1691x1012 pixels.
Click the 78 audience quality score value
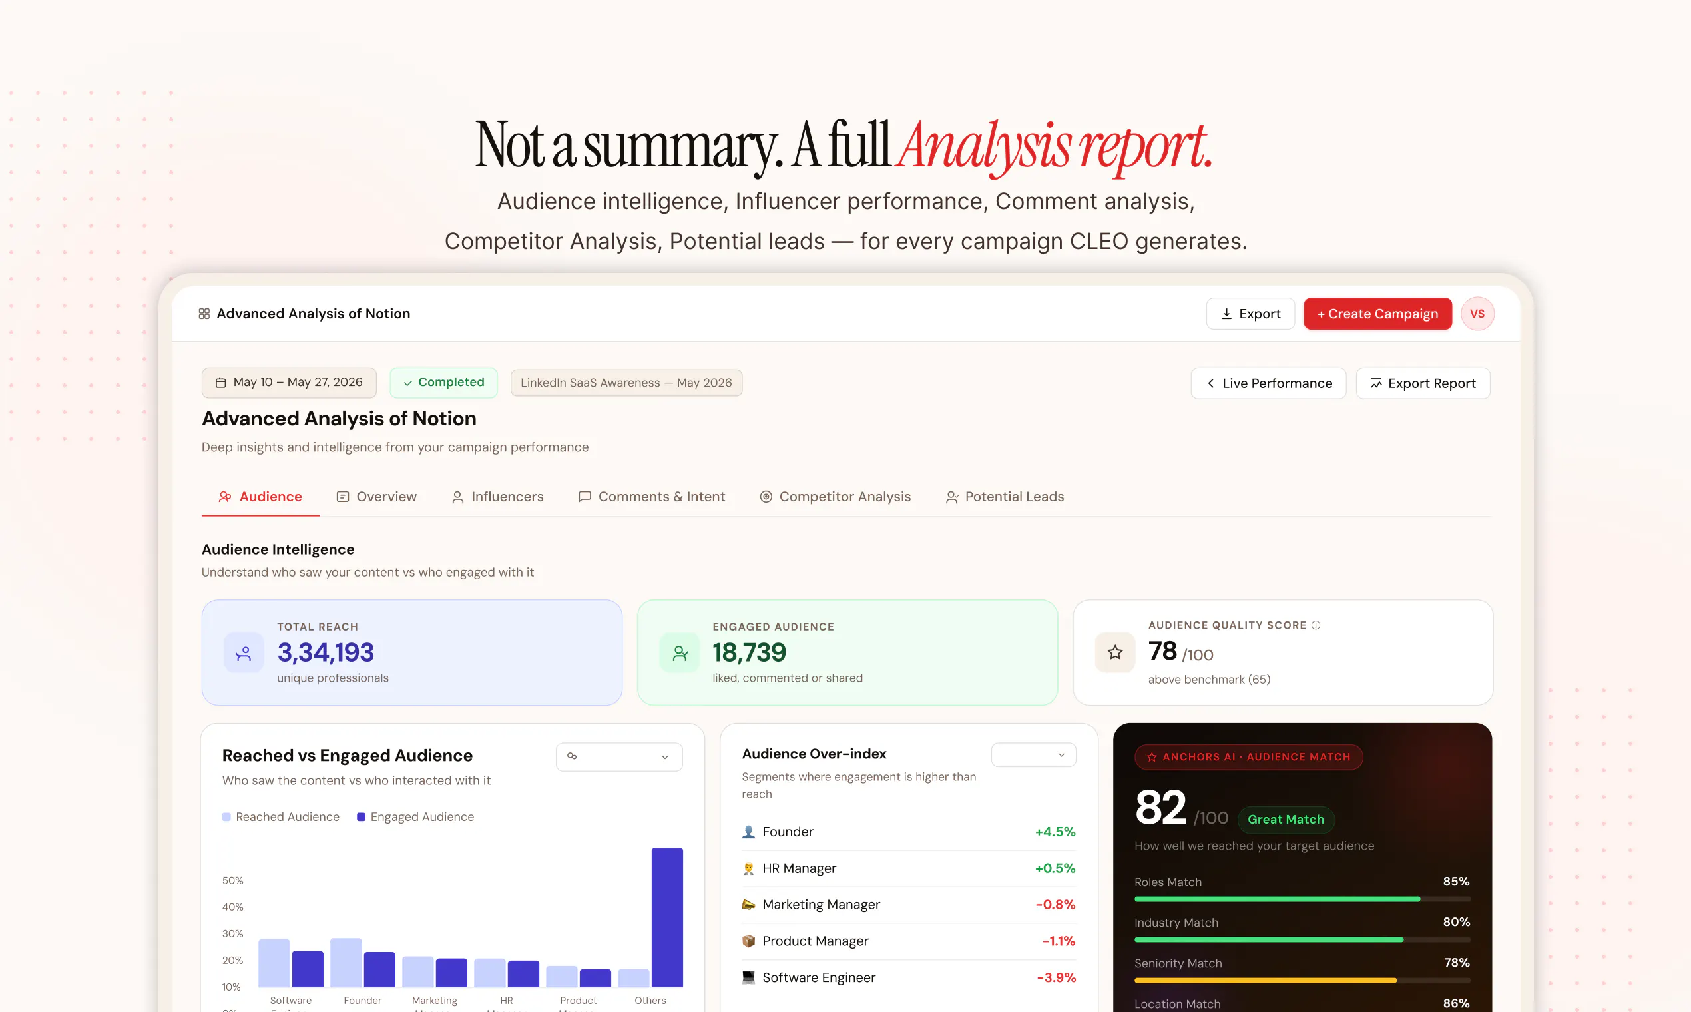[1162, 651]
